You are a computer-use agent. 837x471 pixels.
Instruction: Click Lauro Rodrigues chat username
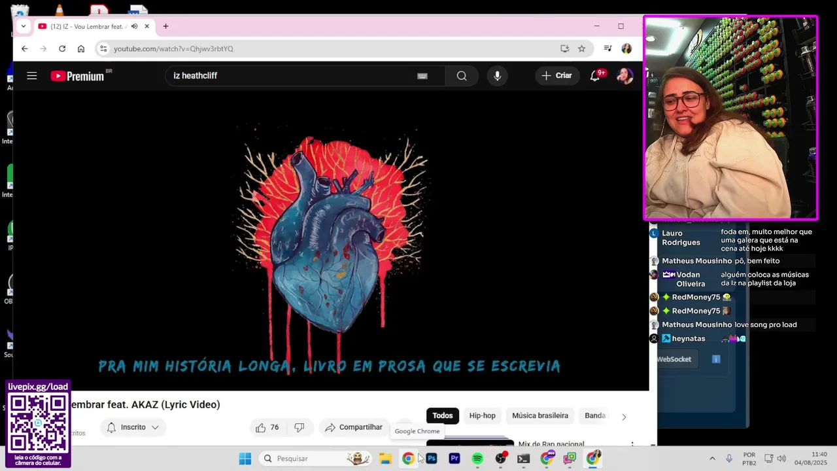click(x=681, y=237)
